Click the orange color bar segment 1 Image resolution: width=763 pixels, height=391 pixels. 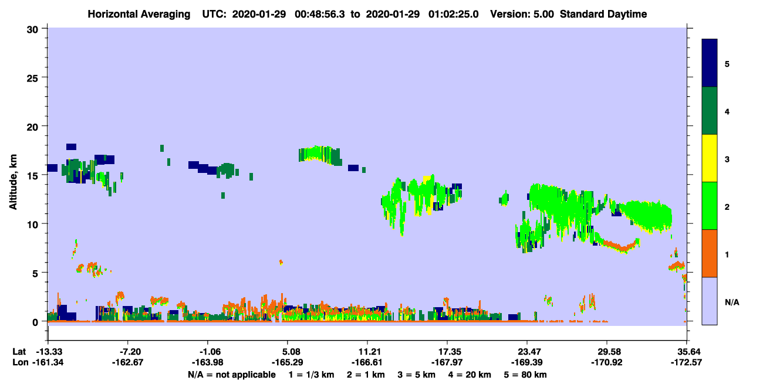pyautogui.click(x=710, y=253)
